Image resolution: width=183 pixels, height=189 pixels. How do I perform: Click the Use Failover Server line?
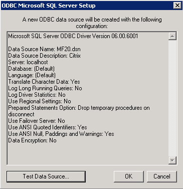click(37, 121)
